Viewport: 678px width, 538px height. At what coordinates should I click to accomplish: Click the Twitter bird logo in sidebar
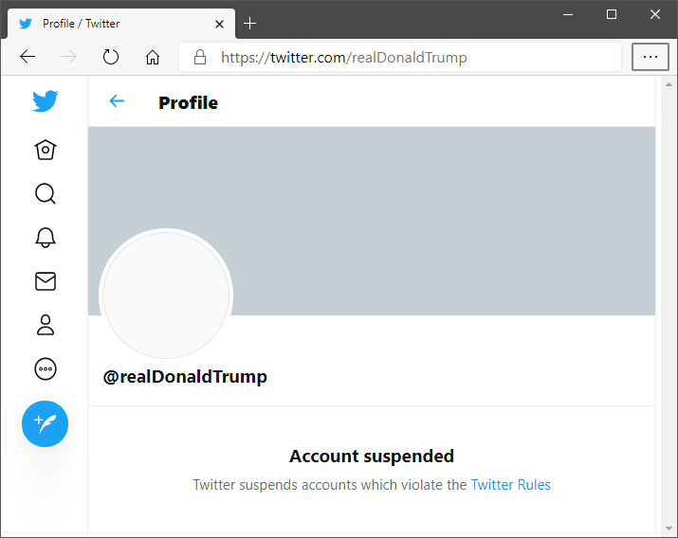pyautogui.click(x=45, y=101)
